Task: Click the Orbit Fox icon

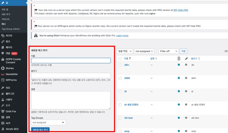Action: coord(3,111)
